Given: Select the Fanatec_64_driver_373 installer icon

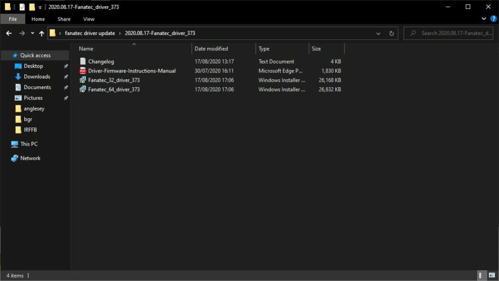Looking at the screenshot, I should point(83,89).
